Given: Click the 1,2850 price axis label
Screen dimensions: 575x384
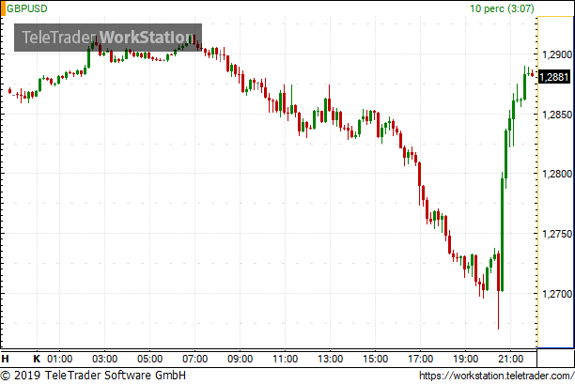Looking at the screenshot, I should click(x=557, y=115).
